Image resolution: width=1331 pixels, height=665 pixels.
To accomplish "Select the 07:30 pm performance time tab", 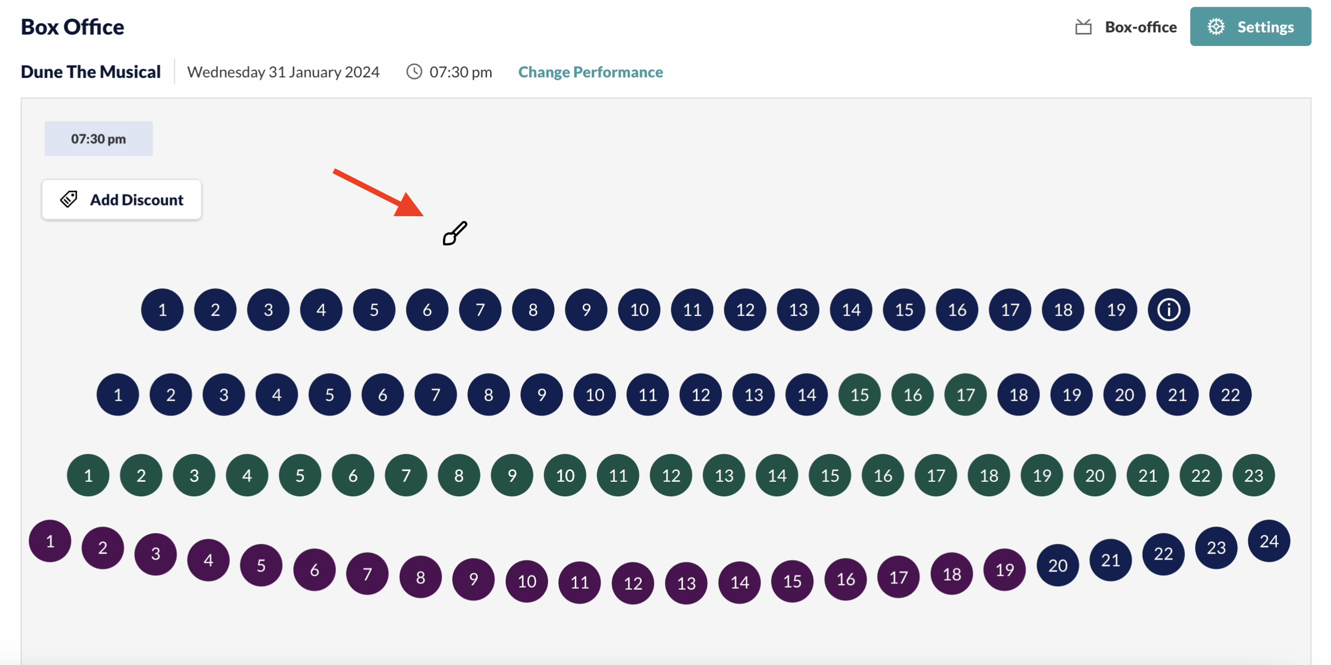I will (x=98, y=139).
